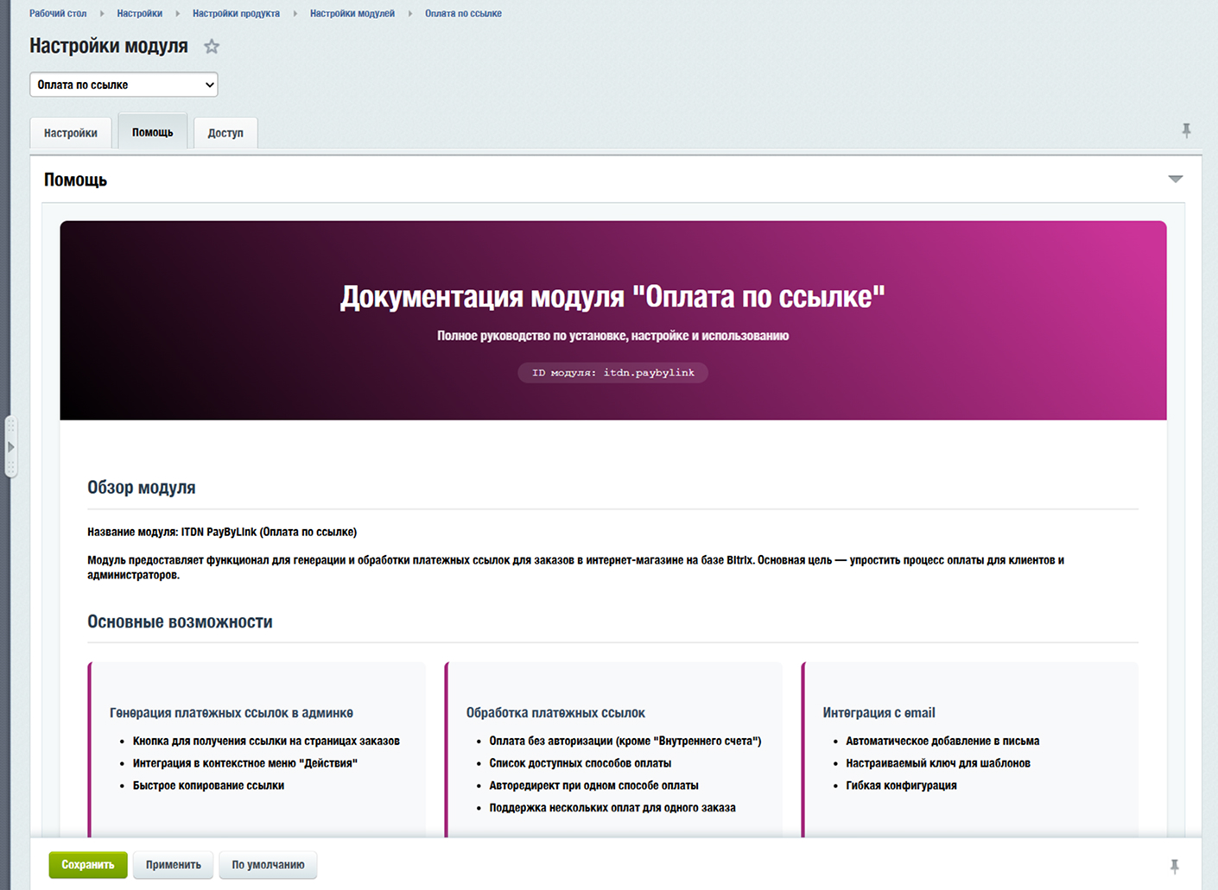Viewport: 1218px width, 890px height.
Task: Navigate to Настройки via breadcrumb
Action: (x=139, y=13)
